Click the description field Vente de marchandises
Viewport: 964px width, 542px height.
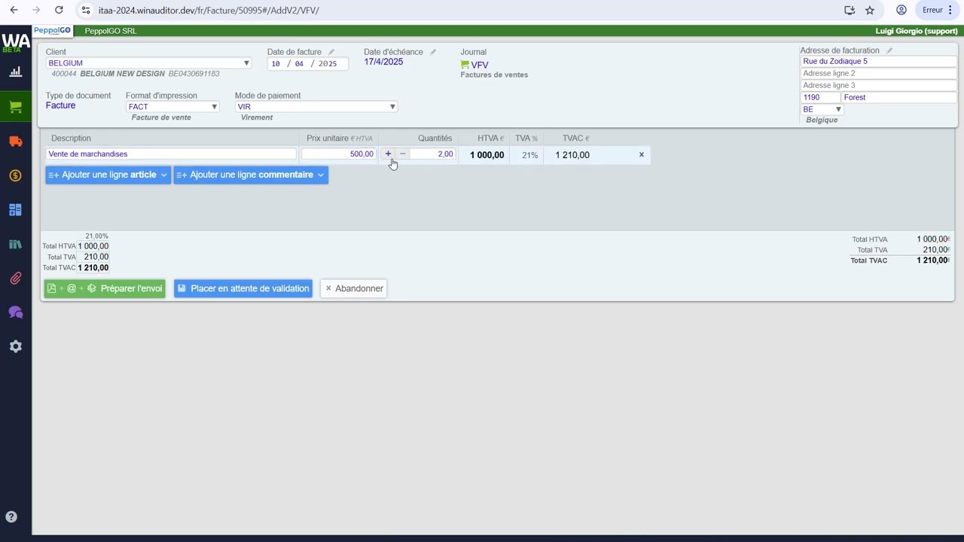pyautogui.click(x=171, y=154)
